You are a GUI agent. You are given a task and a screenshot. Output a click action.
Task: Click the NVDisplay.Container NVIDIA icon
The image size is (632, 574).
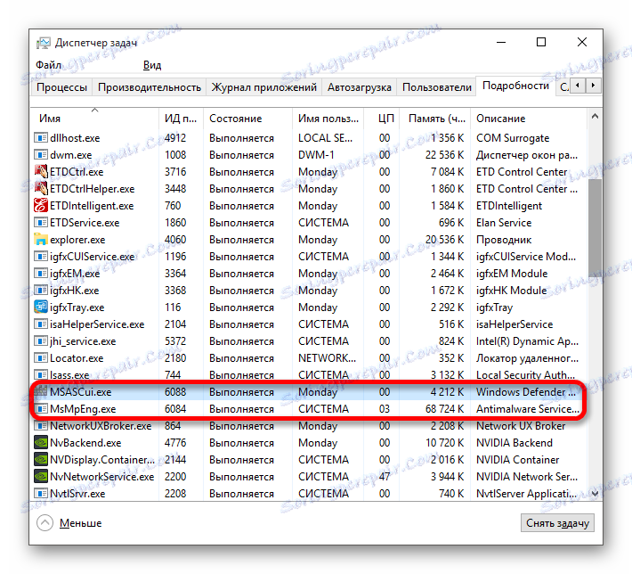tap(41, 460)
